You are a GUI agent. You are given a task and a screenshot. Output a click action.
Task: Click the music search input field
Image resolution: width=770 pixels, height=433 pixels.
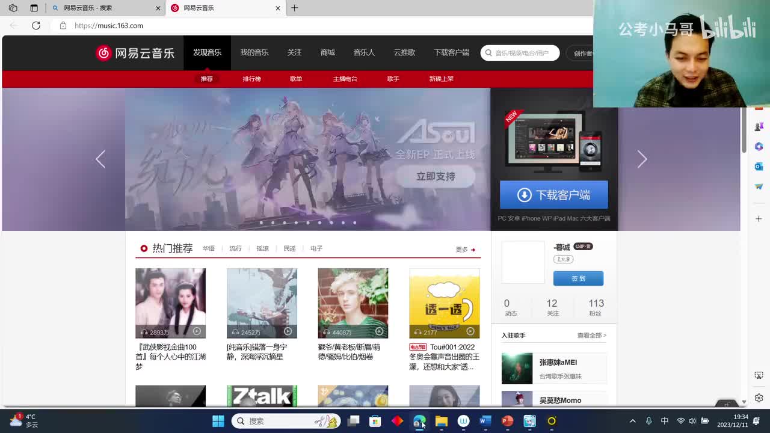pos(520,53)
